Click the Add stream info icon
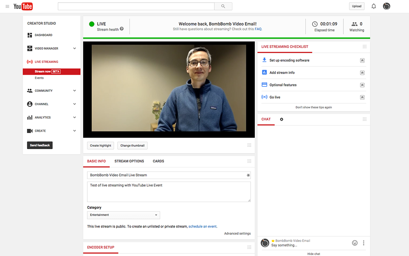The width and height of the screenshot is (409, 256). click(x=264, y=72)
